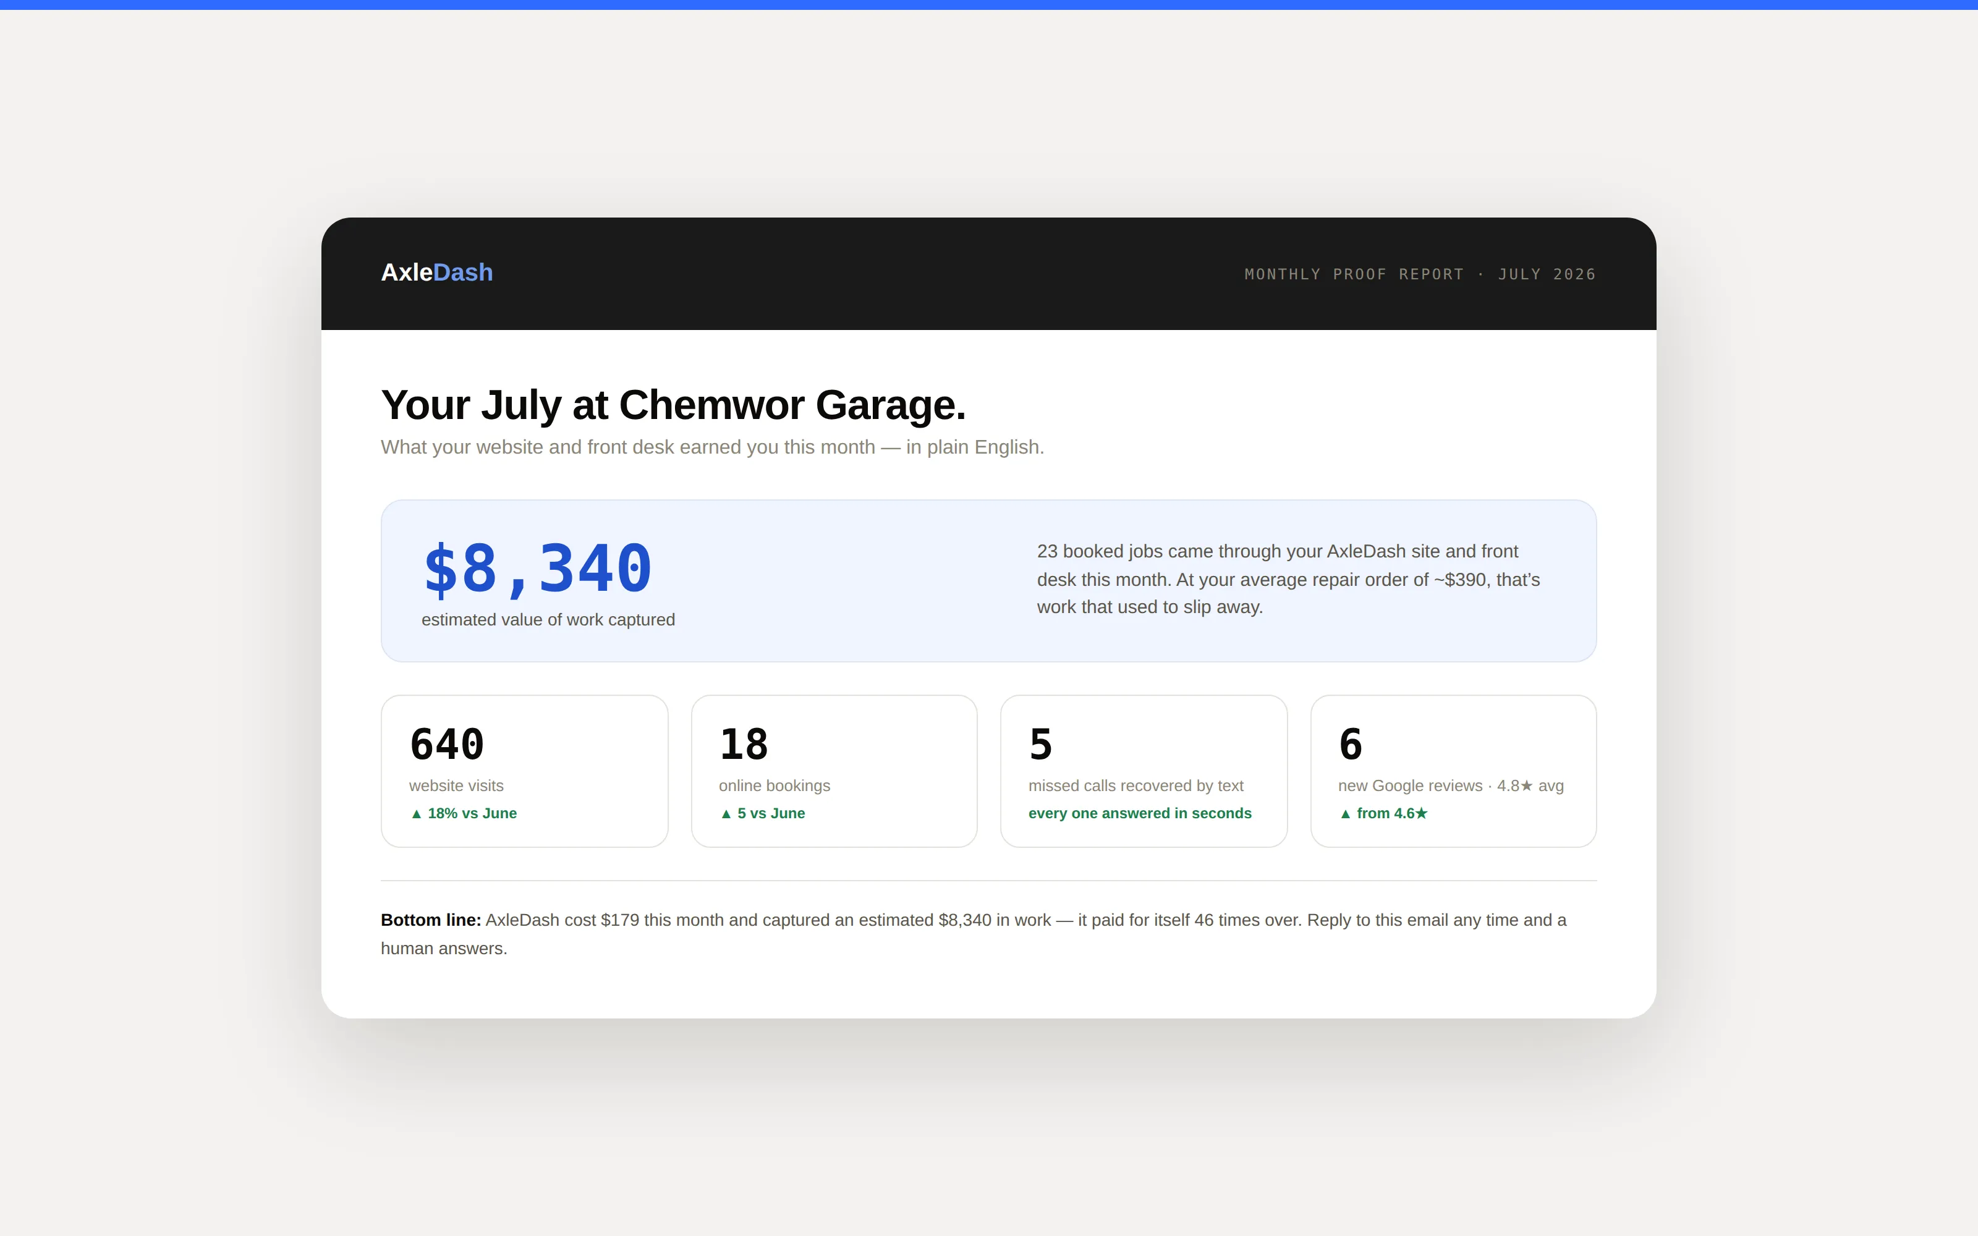Image resolution: width=1978 pixels, height=1236 pixels.
Task: Click the 'MONTHLY PROOF REPORT · JULY 2026' header text
Action: coord(1420,274)
